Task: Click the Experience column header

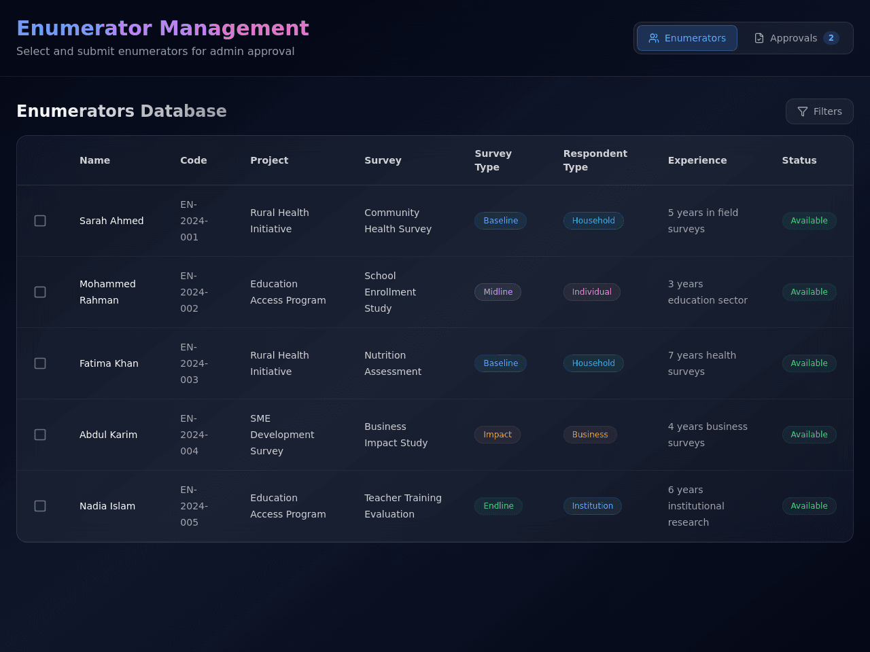Action: 697,160
